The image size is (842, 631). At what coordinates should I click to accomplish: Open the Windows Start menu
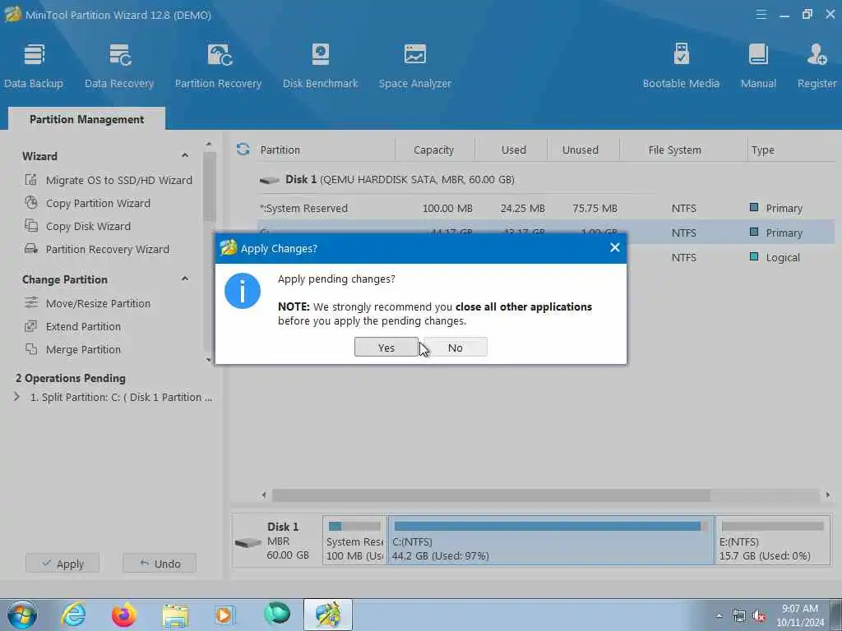click(x=22, y=615)
